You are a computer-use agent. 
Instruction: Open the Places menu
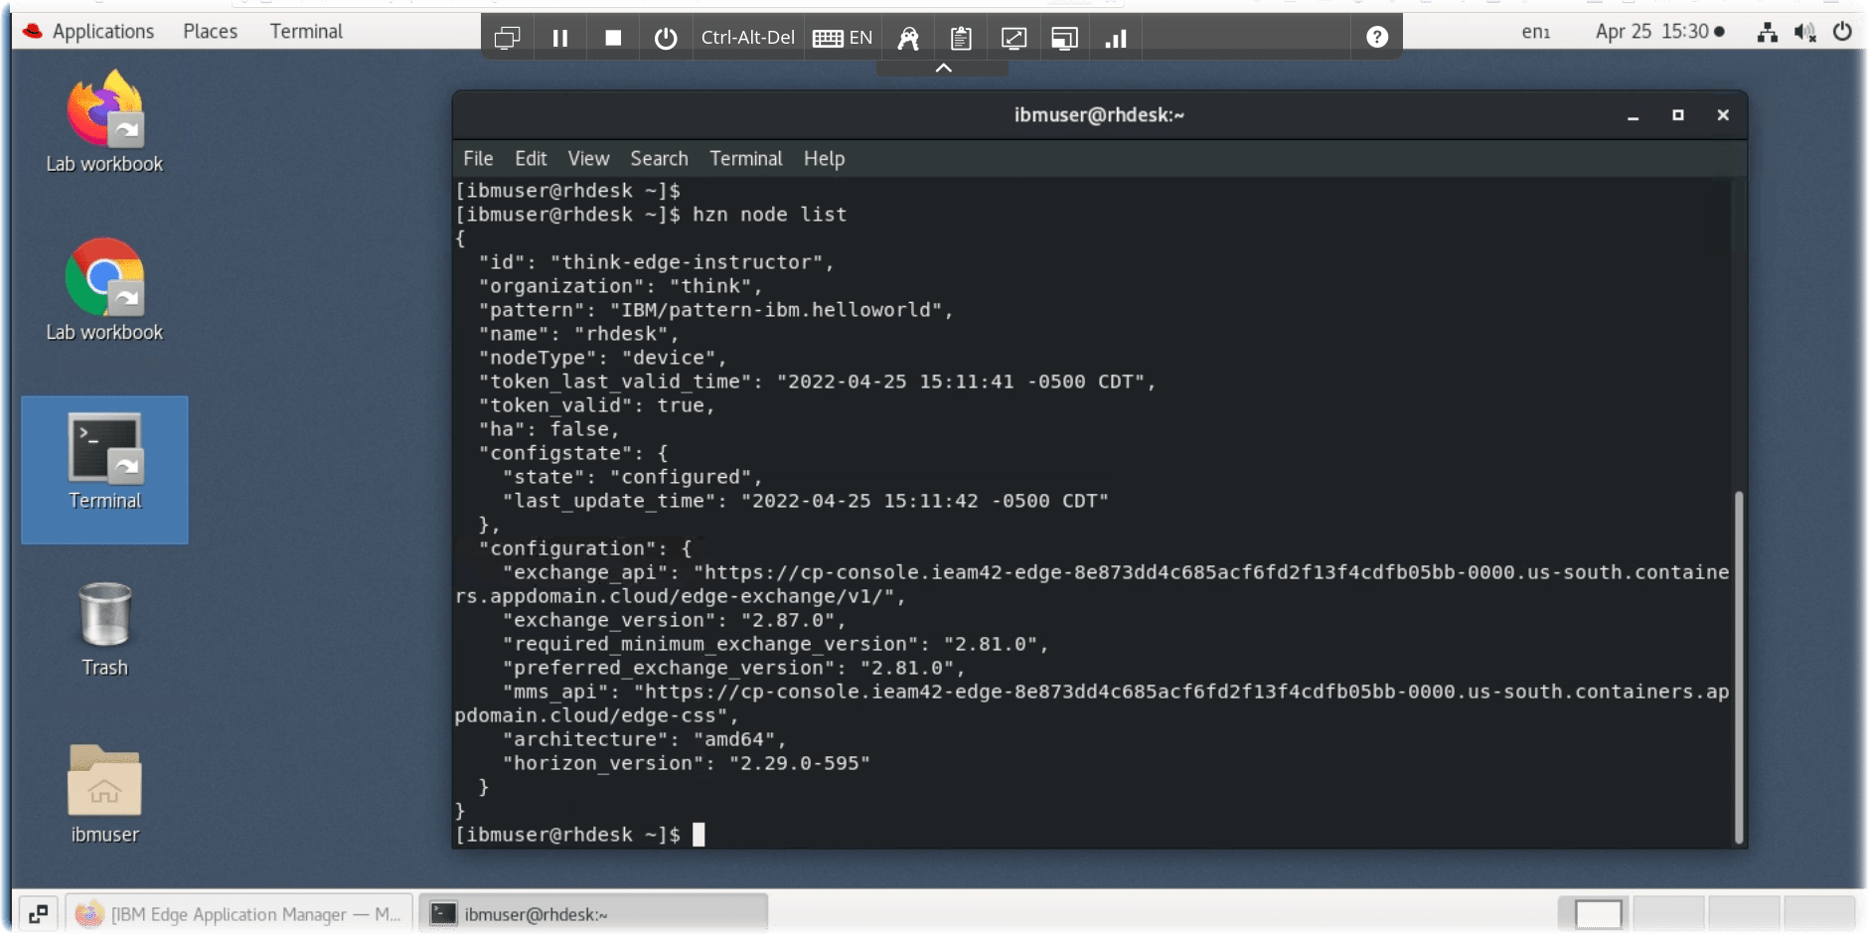click(210, 31)
